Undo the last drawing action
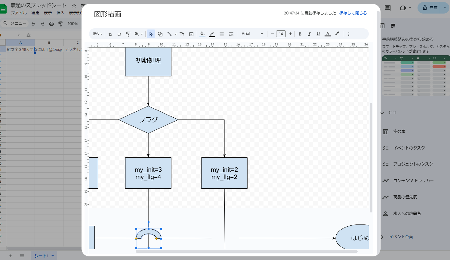This screenshot has width=450, height=260. (110, 34)
